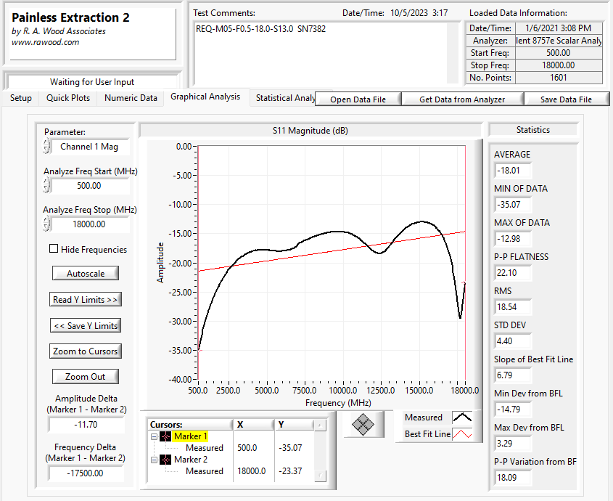Screen dimensions: 613x501
Task: Click the Y-axis maximum label 0.00
Action: (x=184, y=147)
